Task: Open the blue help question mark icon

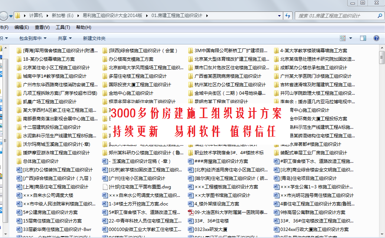Action: (x=376, y=38)
